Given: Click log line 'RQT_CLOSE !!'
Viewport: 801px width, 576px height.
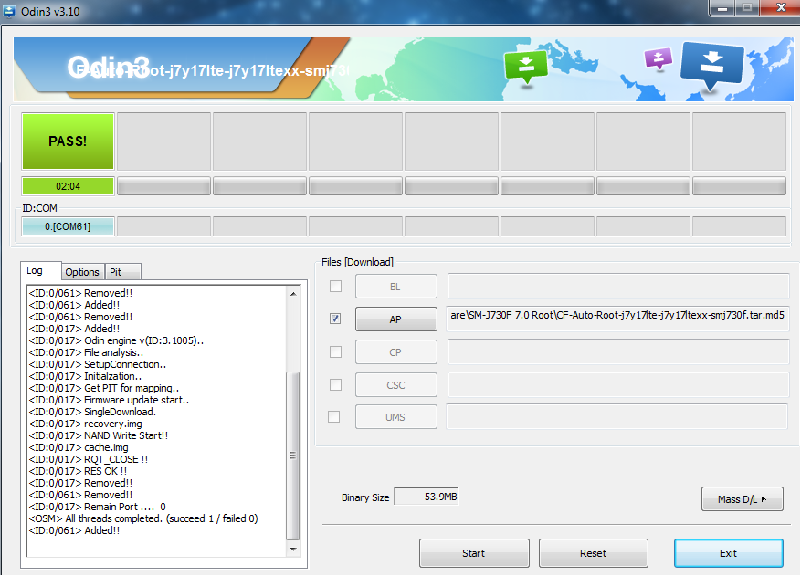Looking at the screenshot, I should coord(89,459).
